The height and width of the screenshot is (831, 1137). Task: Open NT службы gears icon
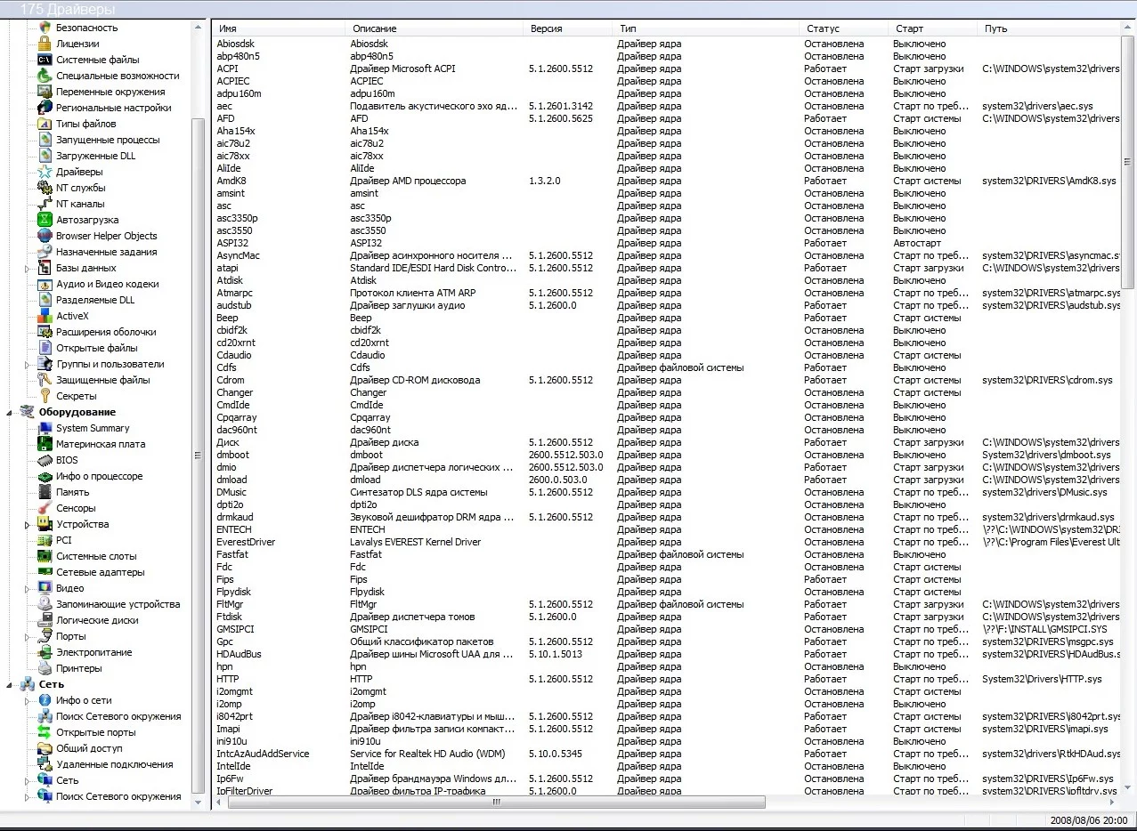45,188
